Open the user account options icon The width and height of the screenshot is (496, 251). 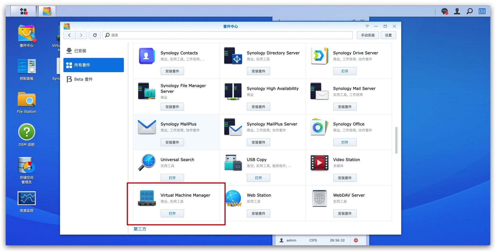click(x=457, y=11)
